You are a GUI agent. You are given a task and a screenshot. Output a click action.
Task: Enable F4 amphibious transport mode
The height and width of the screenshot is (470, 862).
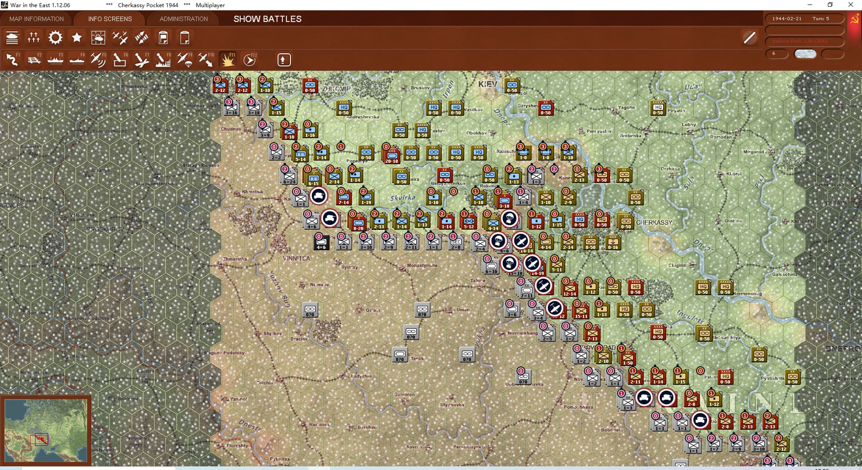pos(77,60)
